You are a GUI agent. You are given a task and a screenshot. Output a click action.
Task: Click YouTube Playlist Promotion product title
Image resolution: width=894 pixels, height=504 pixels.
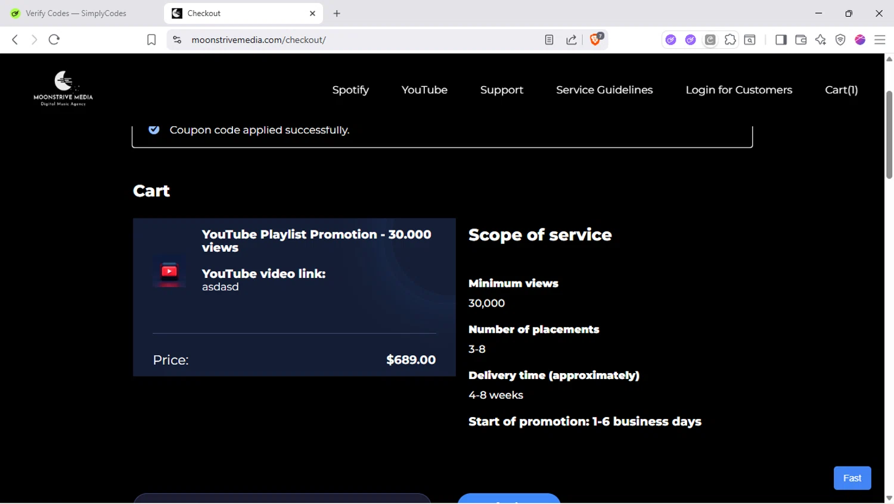pyautogui.click(x=316, y=241)
